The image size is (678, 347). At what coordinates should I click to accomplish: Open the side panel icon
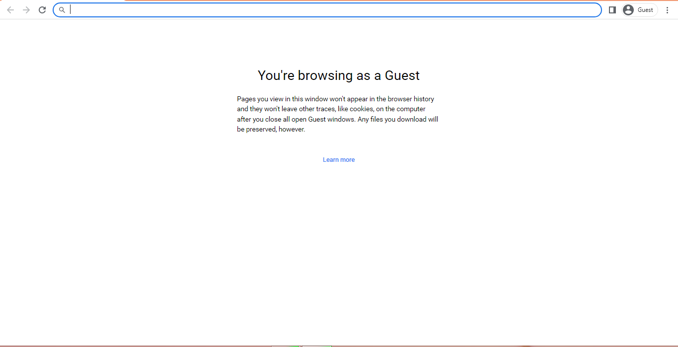pyautogui.click(x=612, y=10)
